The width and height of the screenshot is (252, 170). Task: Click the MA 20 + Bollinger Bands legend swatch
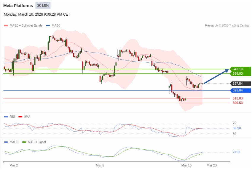point(6,25)
